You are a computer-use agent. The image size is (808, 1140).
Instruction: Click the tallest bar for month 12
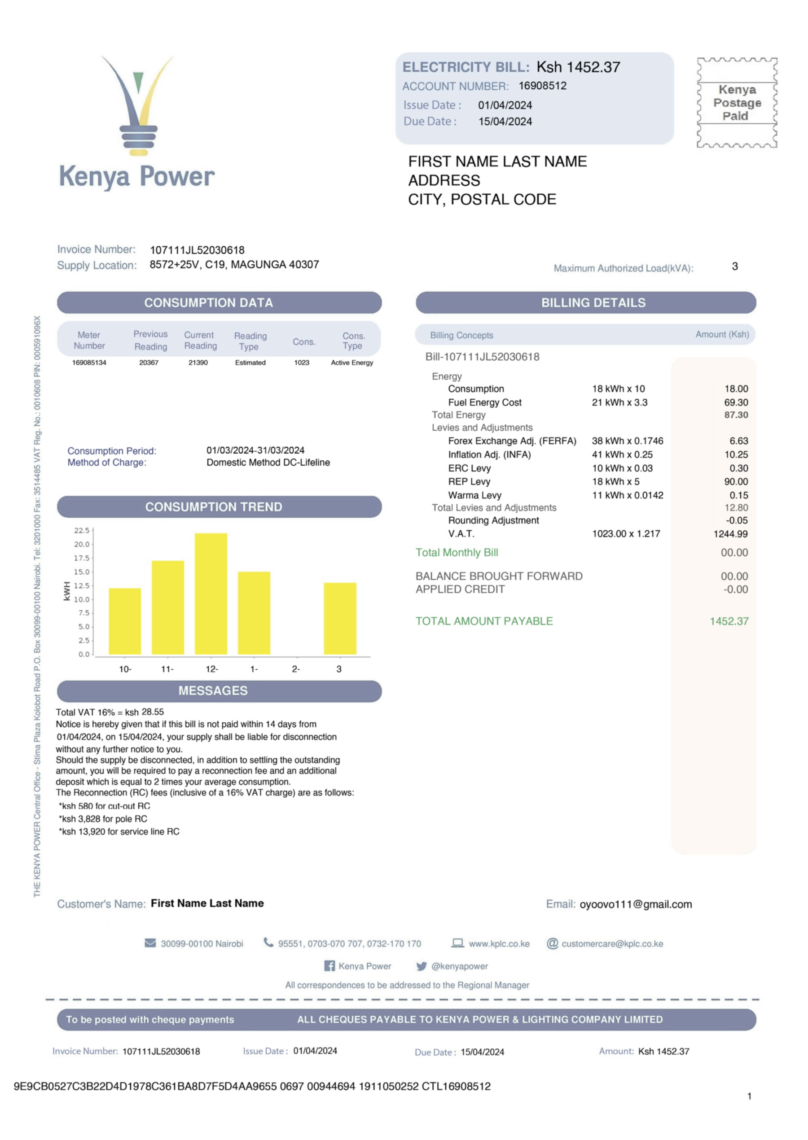click(x=211, y=593)
